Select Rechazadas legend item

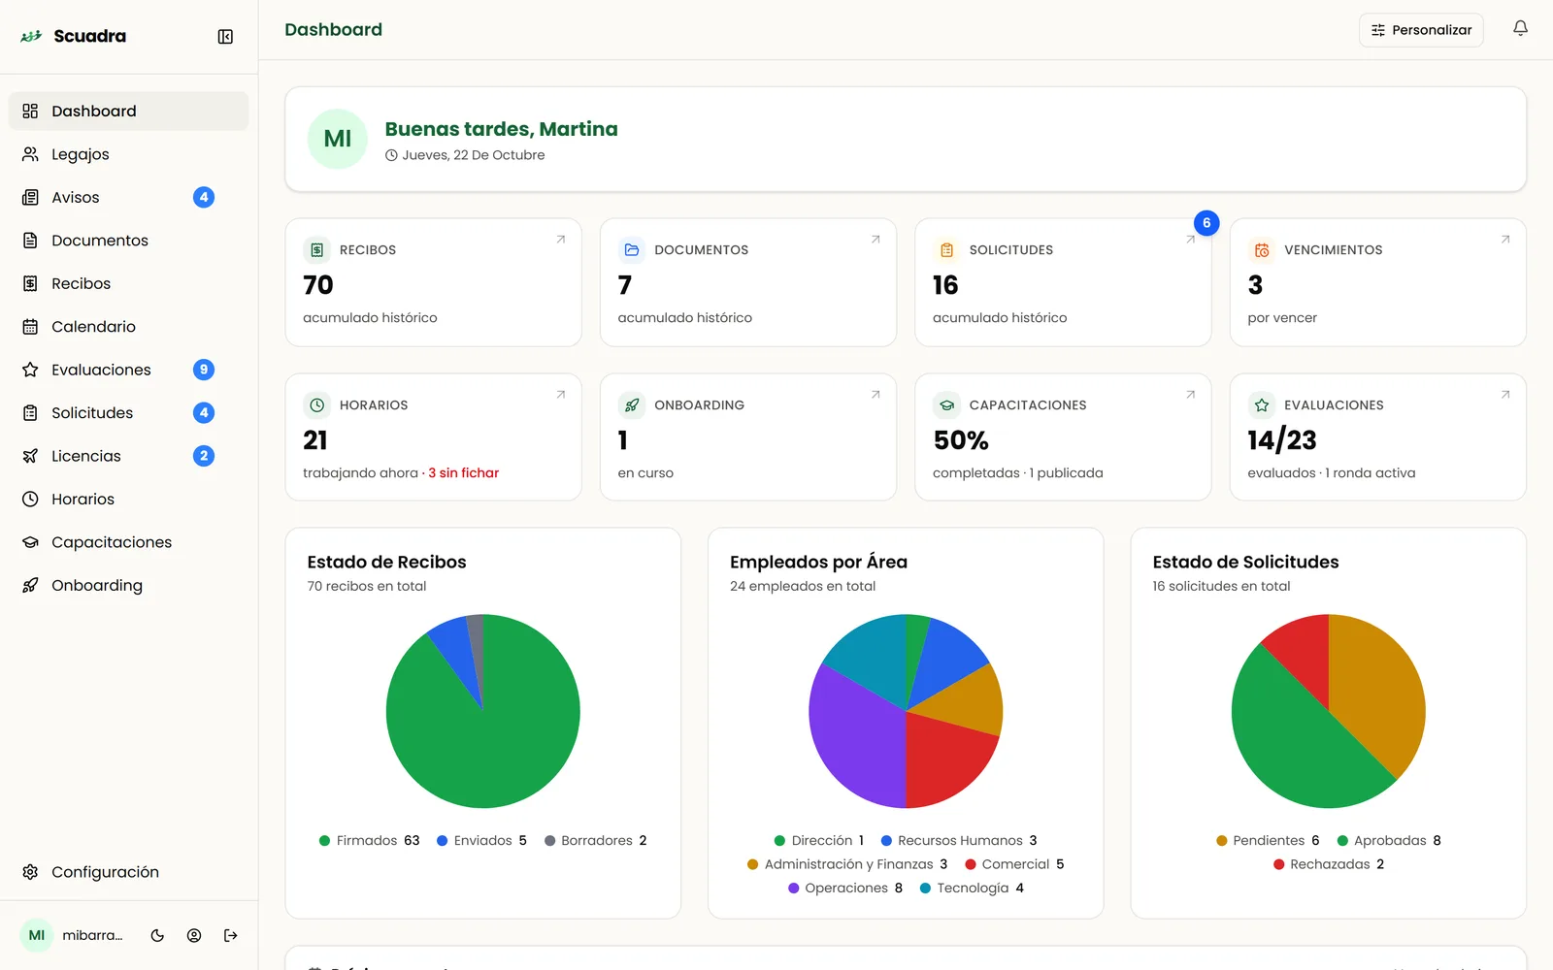click(1329, 864)
